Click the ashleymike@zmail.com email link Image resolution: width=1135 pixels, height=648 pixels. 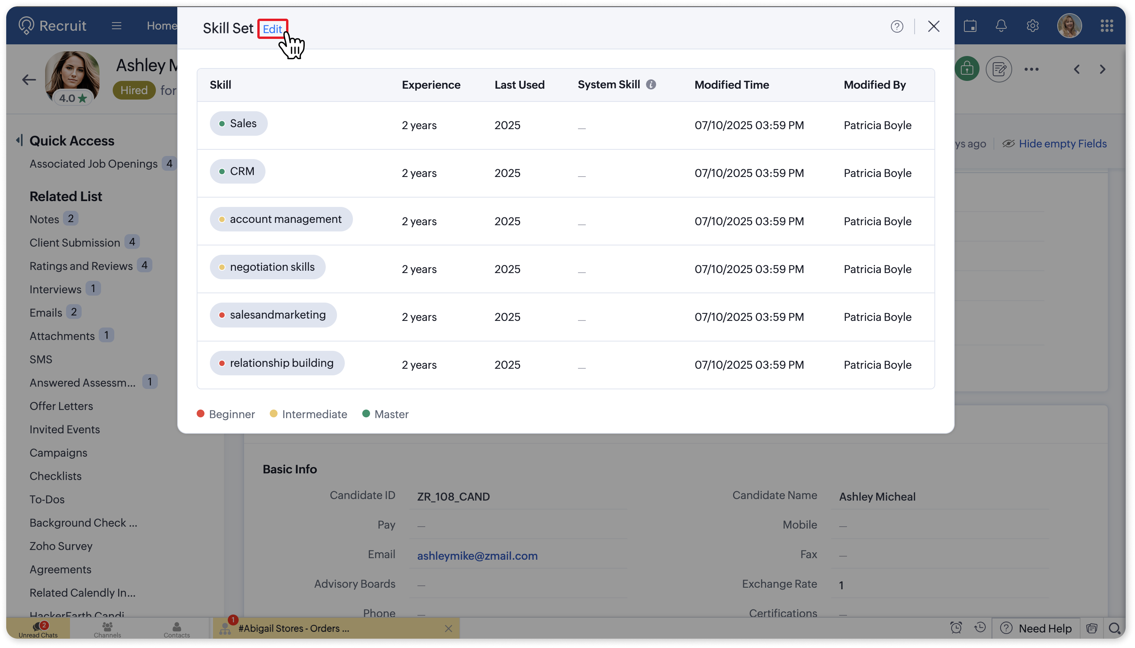click(477, 555)
